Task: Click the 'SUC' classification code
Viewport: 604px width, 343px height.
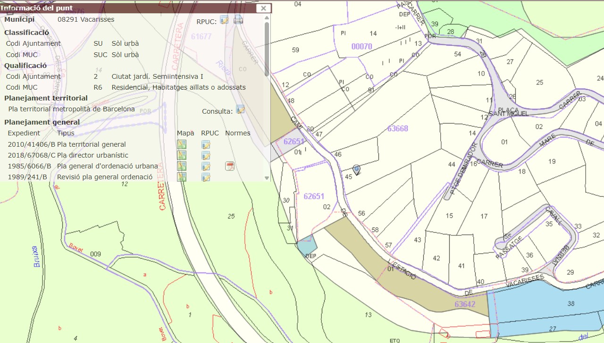Action: click(x=101, y=55)
